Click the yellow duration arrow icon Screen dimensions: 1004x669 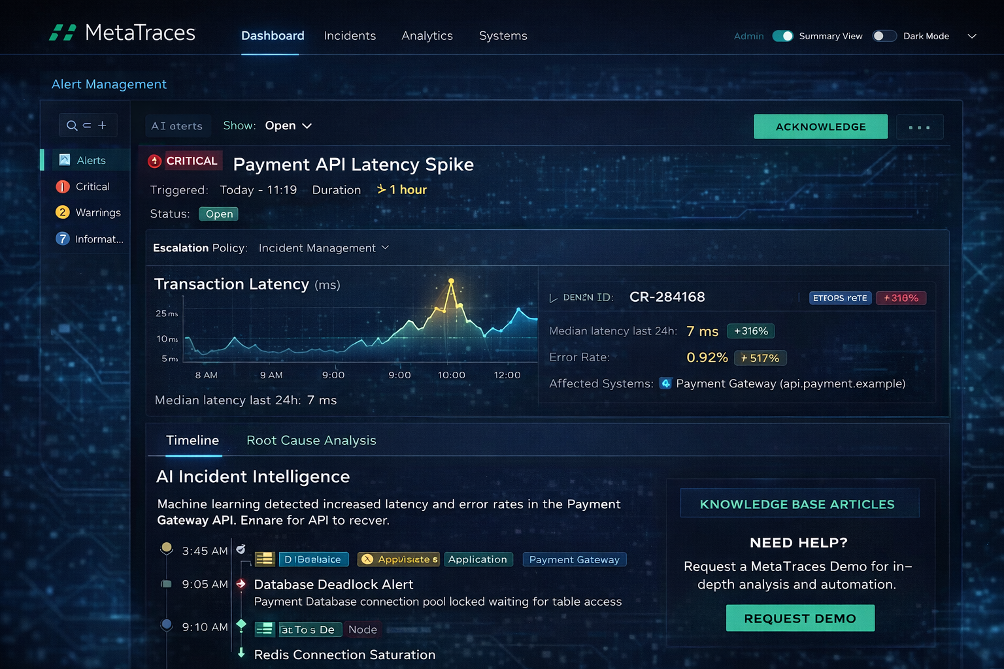pyautogui.click(x=382, y=189)
